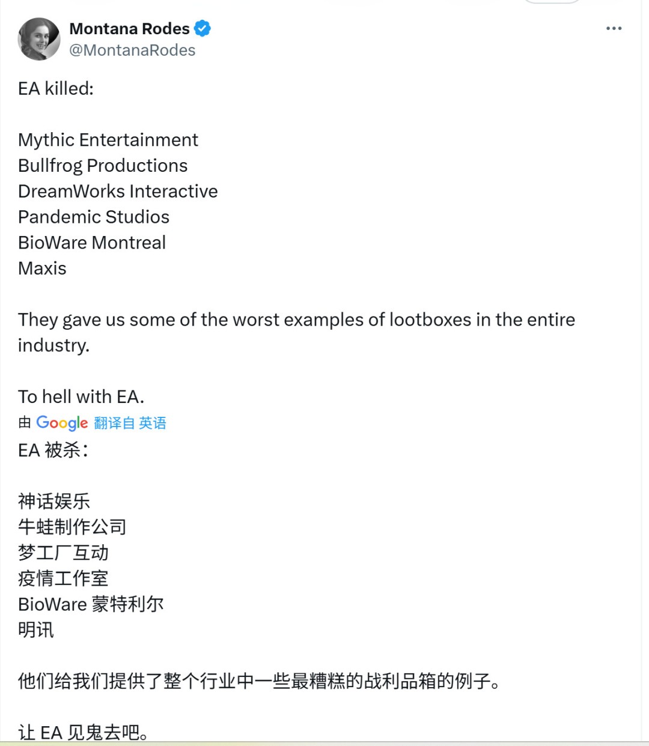Viewport: 649px width, 746px height.
Task: Open the @MontanaRodes handle link
Action: pos(133,50)
